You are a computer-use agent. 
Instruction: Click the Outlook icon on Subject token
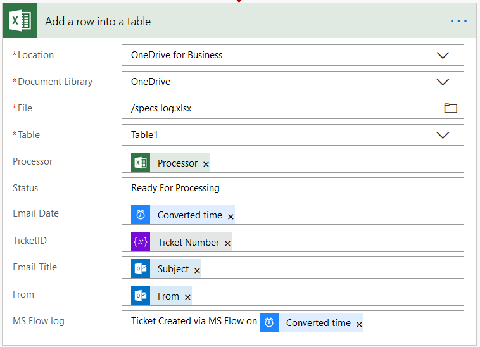141,269
